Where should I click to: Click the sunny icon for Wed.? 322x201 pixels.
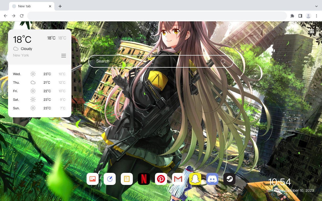tap(33, 74)
